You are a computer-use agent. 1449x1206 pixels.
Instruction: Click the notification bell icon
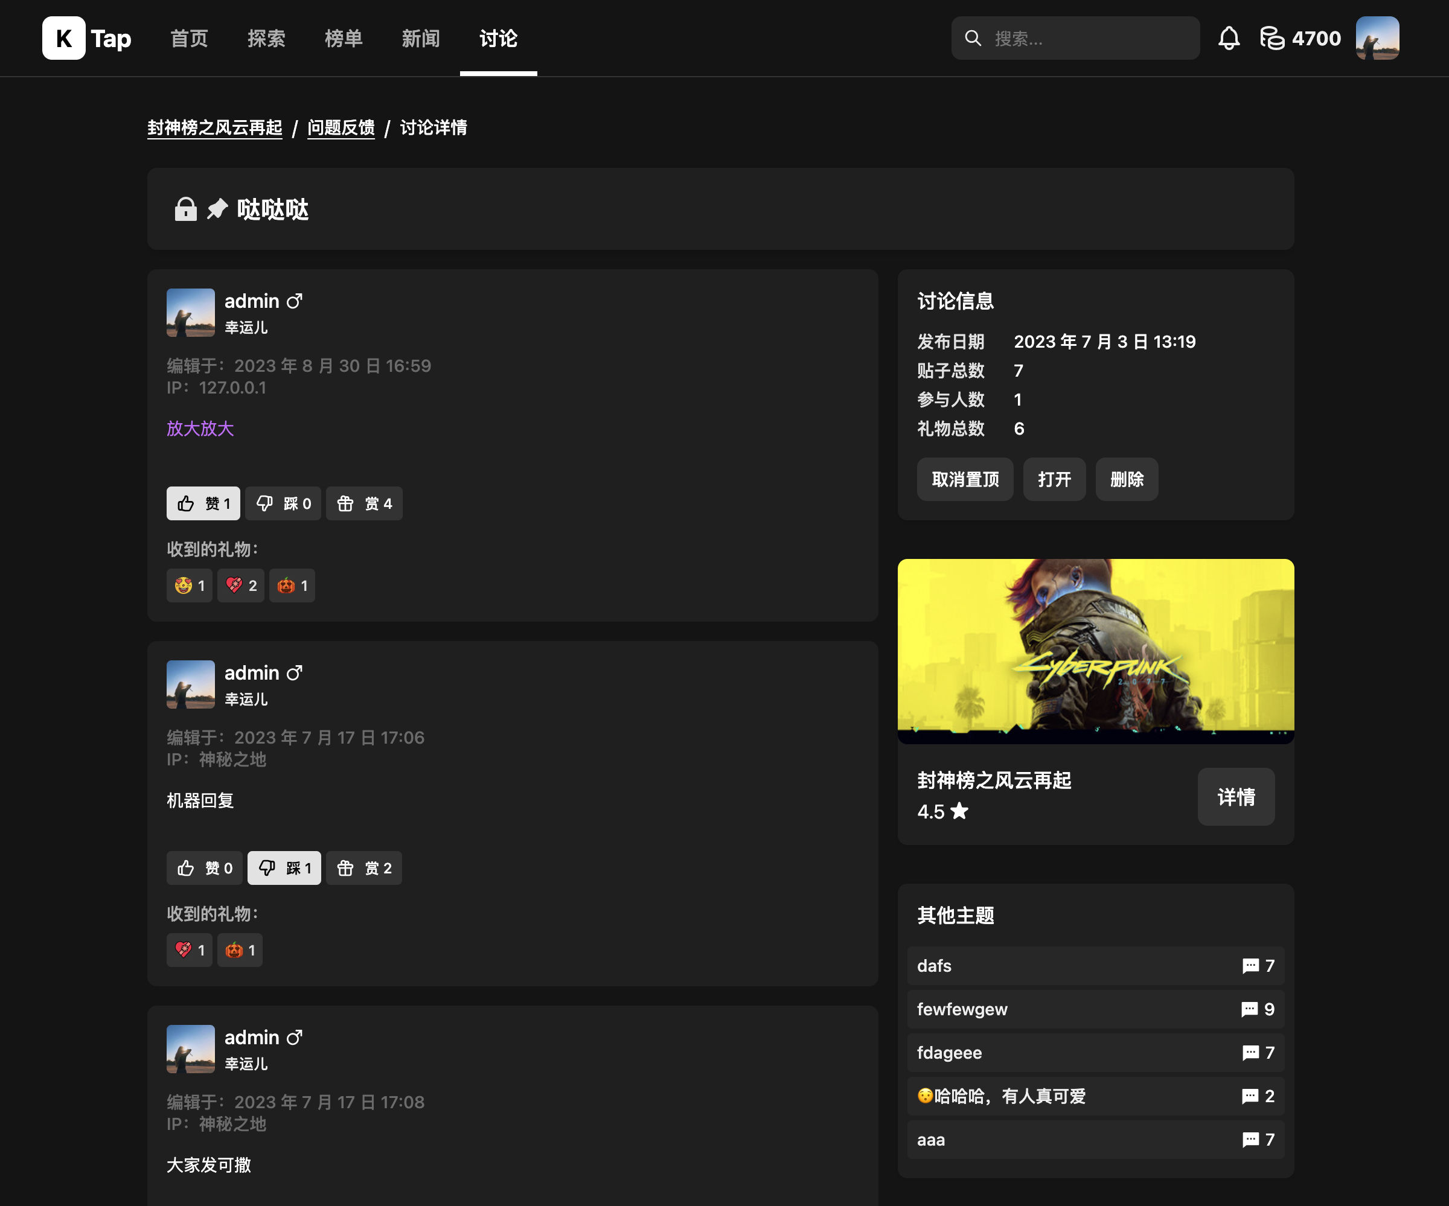(x=1228, y=39)
